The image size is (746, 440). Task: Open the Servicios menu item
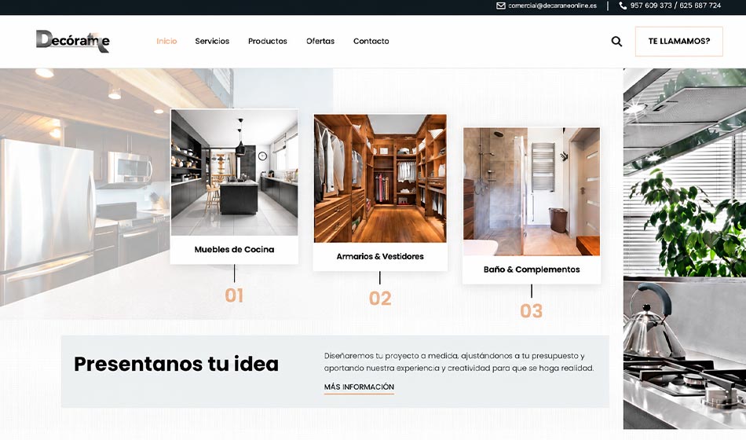click(x=212, y=42)
